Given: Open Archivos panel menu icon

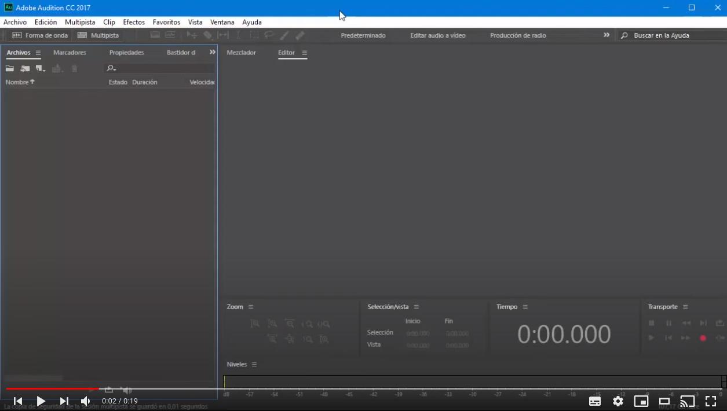Looking at the screenshot, I should click(38, 53).
